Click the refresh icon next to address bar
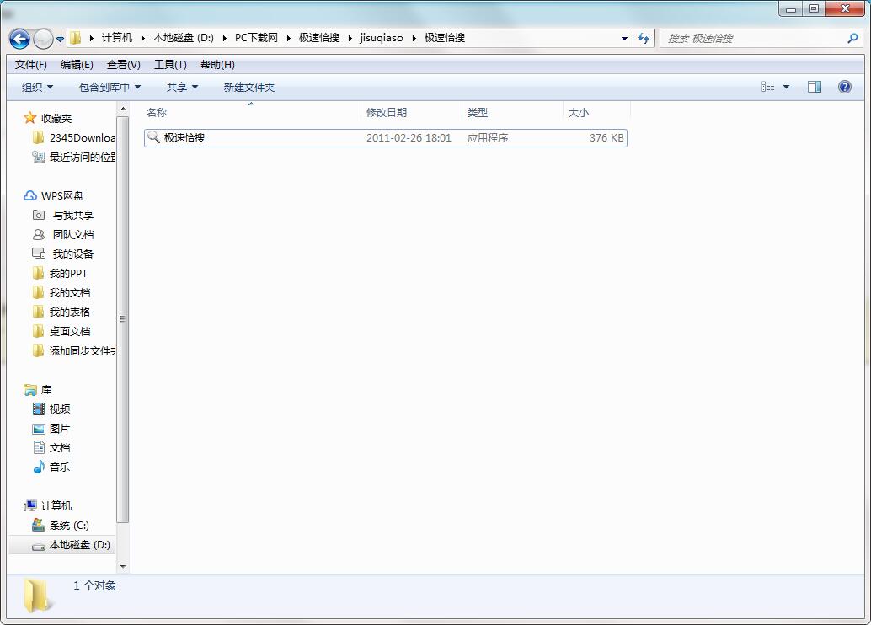The image size is (871, 625). [644, 39]
